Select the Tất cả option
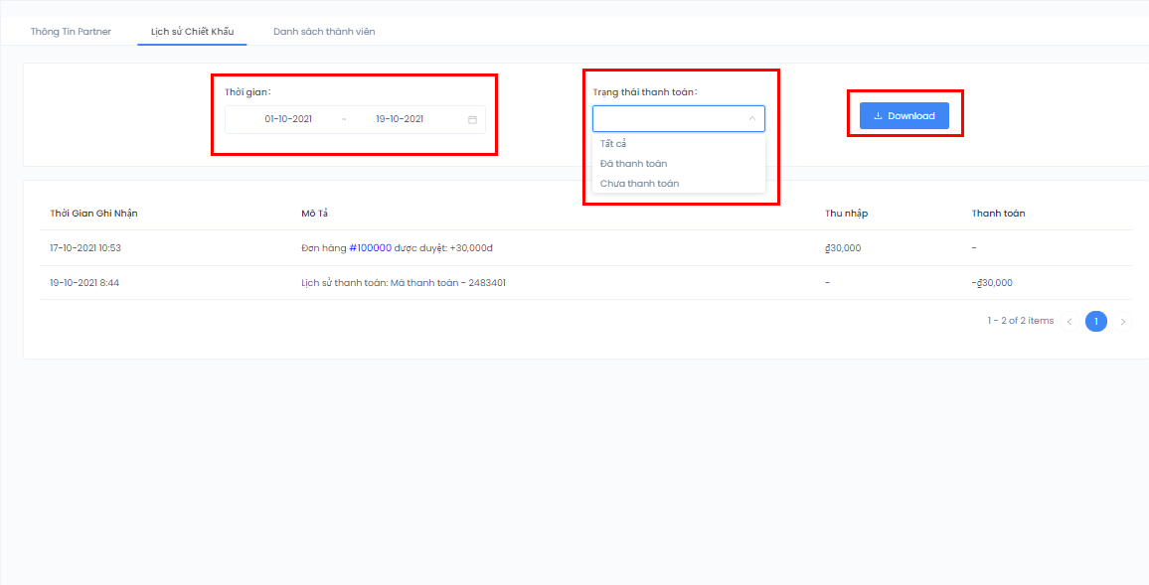The width and height of the screenshot is (1149, 585). click(x=613, y=144)
